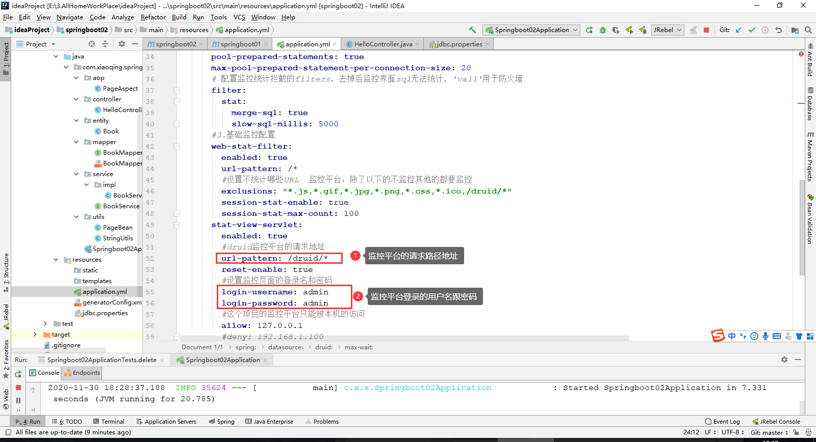816x442 pixels.
Task: Open JRebel Console button
Action: tap(776, 422)
